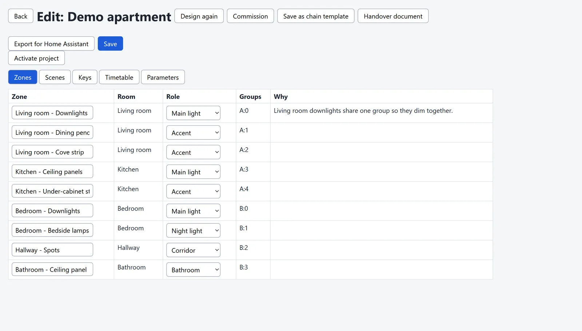Edit the Living room - Downlights zone name

[x=52, y=113]
